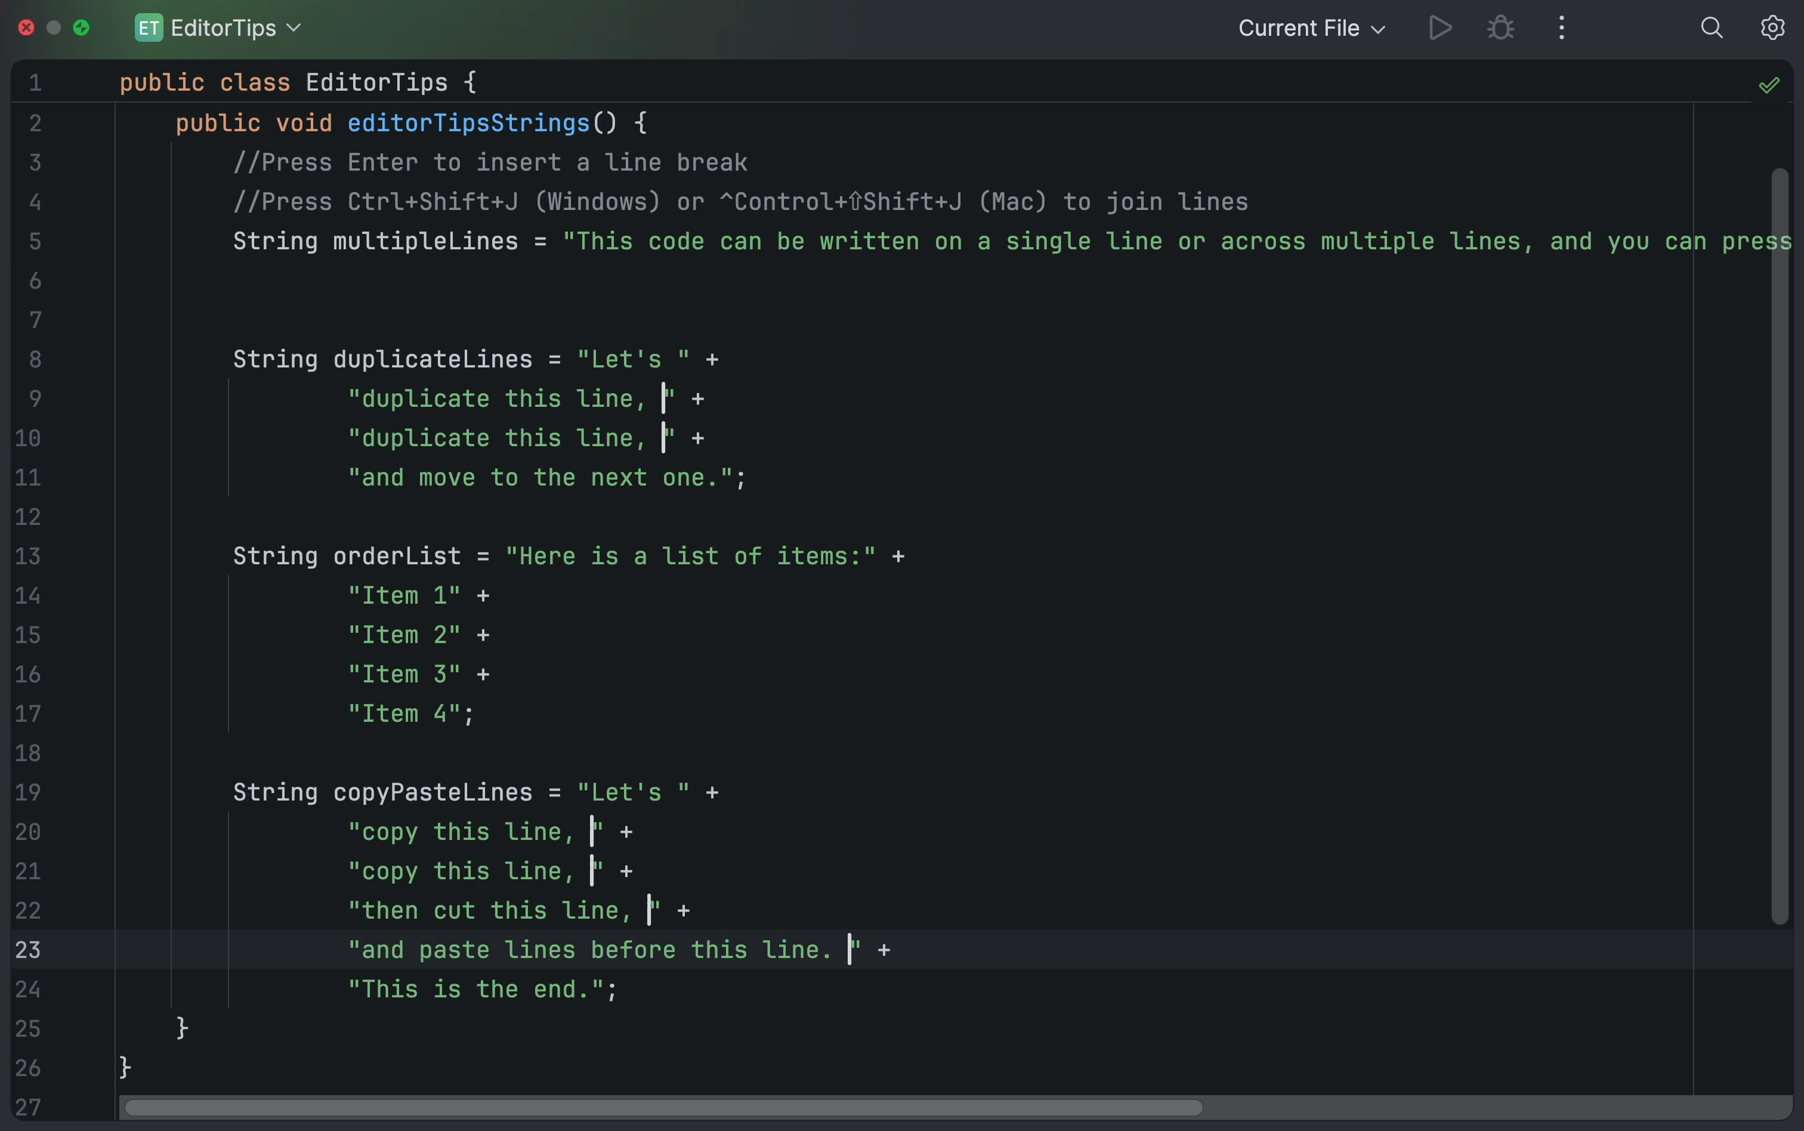Click the method name editorTipsStrings

[x=469, y=123]
